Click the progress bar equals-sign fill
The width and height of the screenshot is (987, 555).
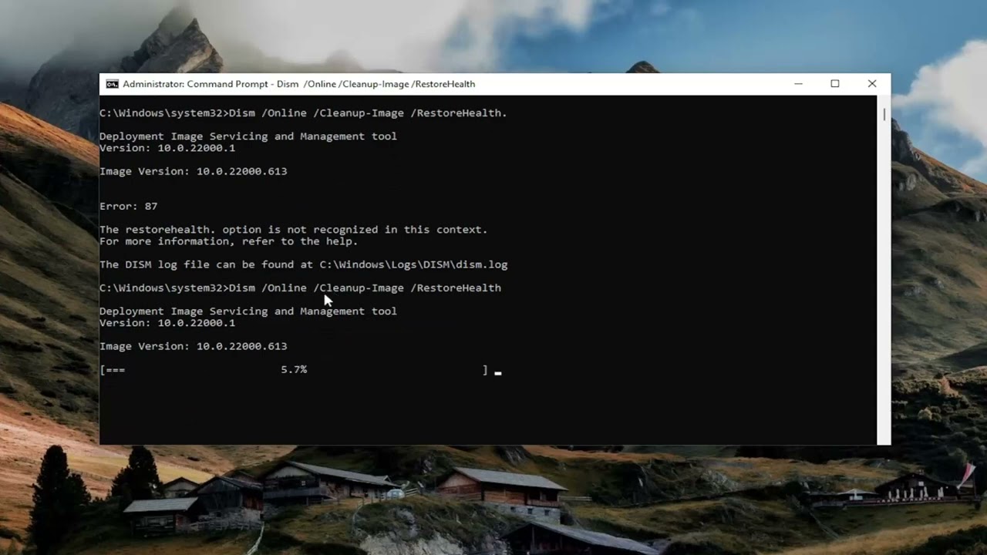pos(116,370)
